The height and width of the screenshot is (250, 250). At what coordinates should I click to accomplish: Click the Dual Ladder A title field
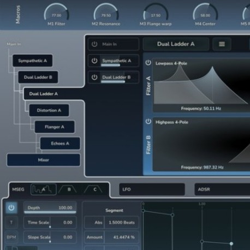point(176,44)
